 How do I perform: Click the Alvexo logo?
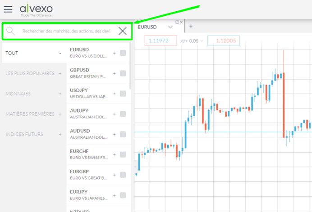(36, 9)
